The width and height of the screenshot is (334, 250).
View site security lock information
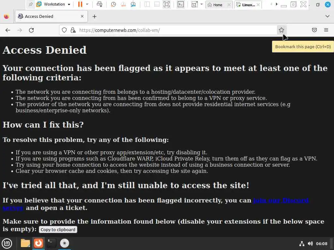pos(73,30)
